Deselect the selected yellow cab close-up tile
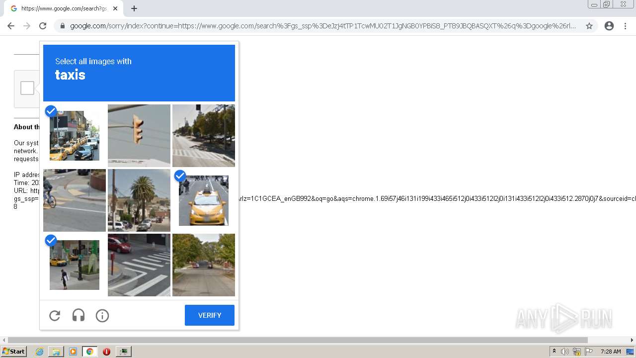The image size is (636, 358). tap(204, 200)
